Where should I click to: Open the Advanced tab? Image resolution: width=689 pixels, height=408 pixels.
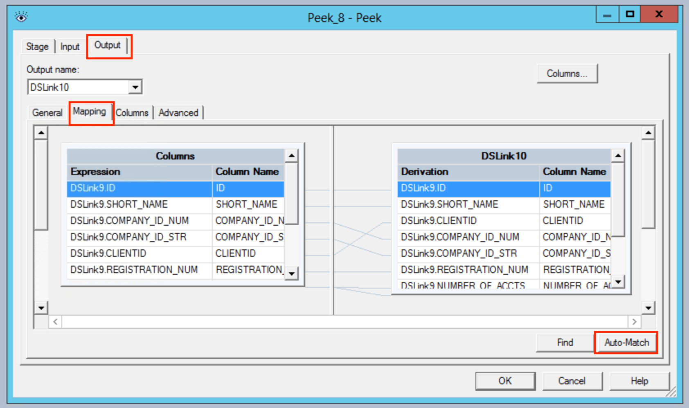click(178, 112)
